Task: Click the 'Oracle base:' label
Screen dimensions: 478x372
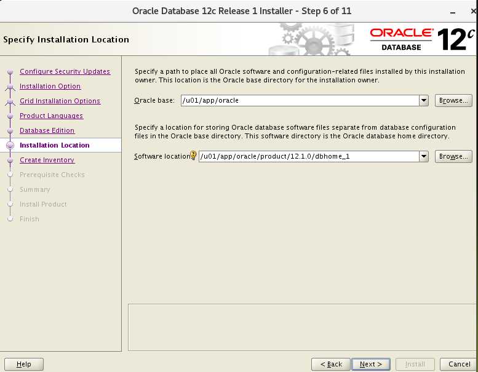Action: coord(154,101)
